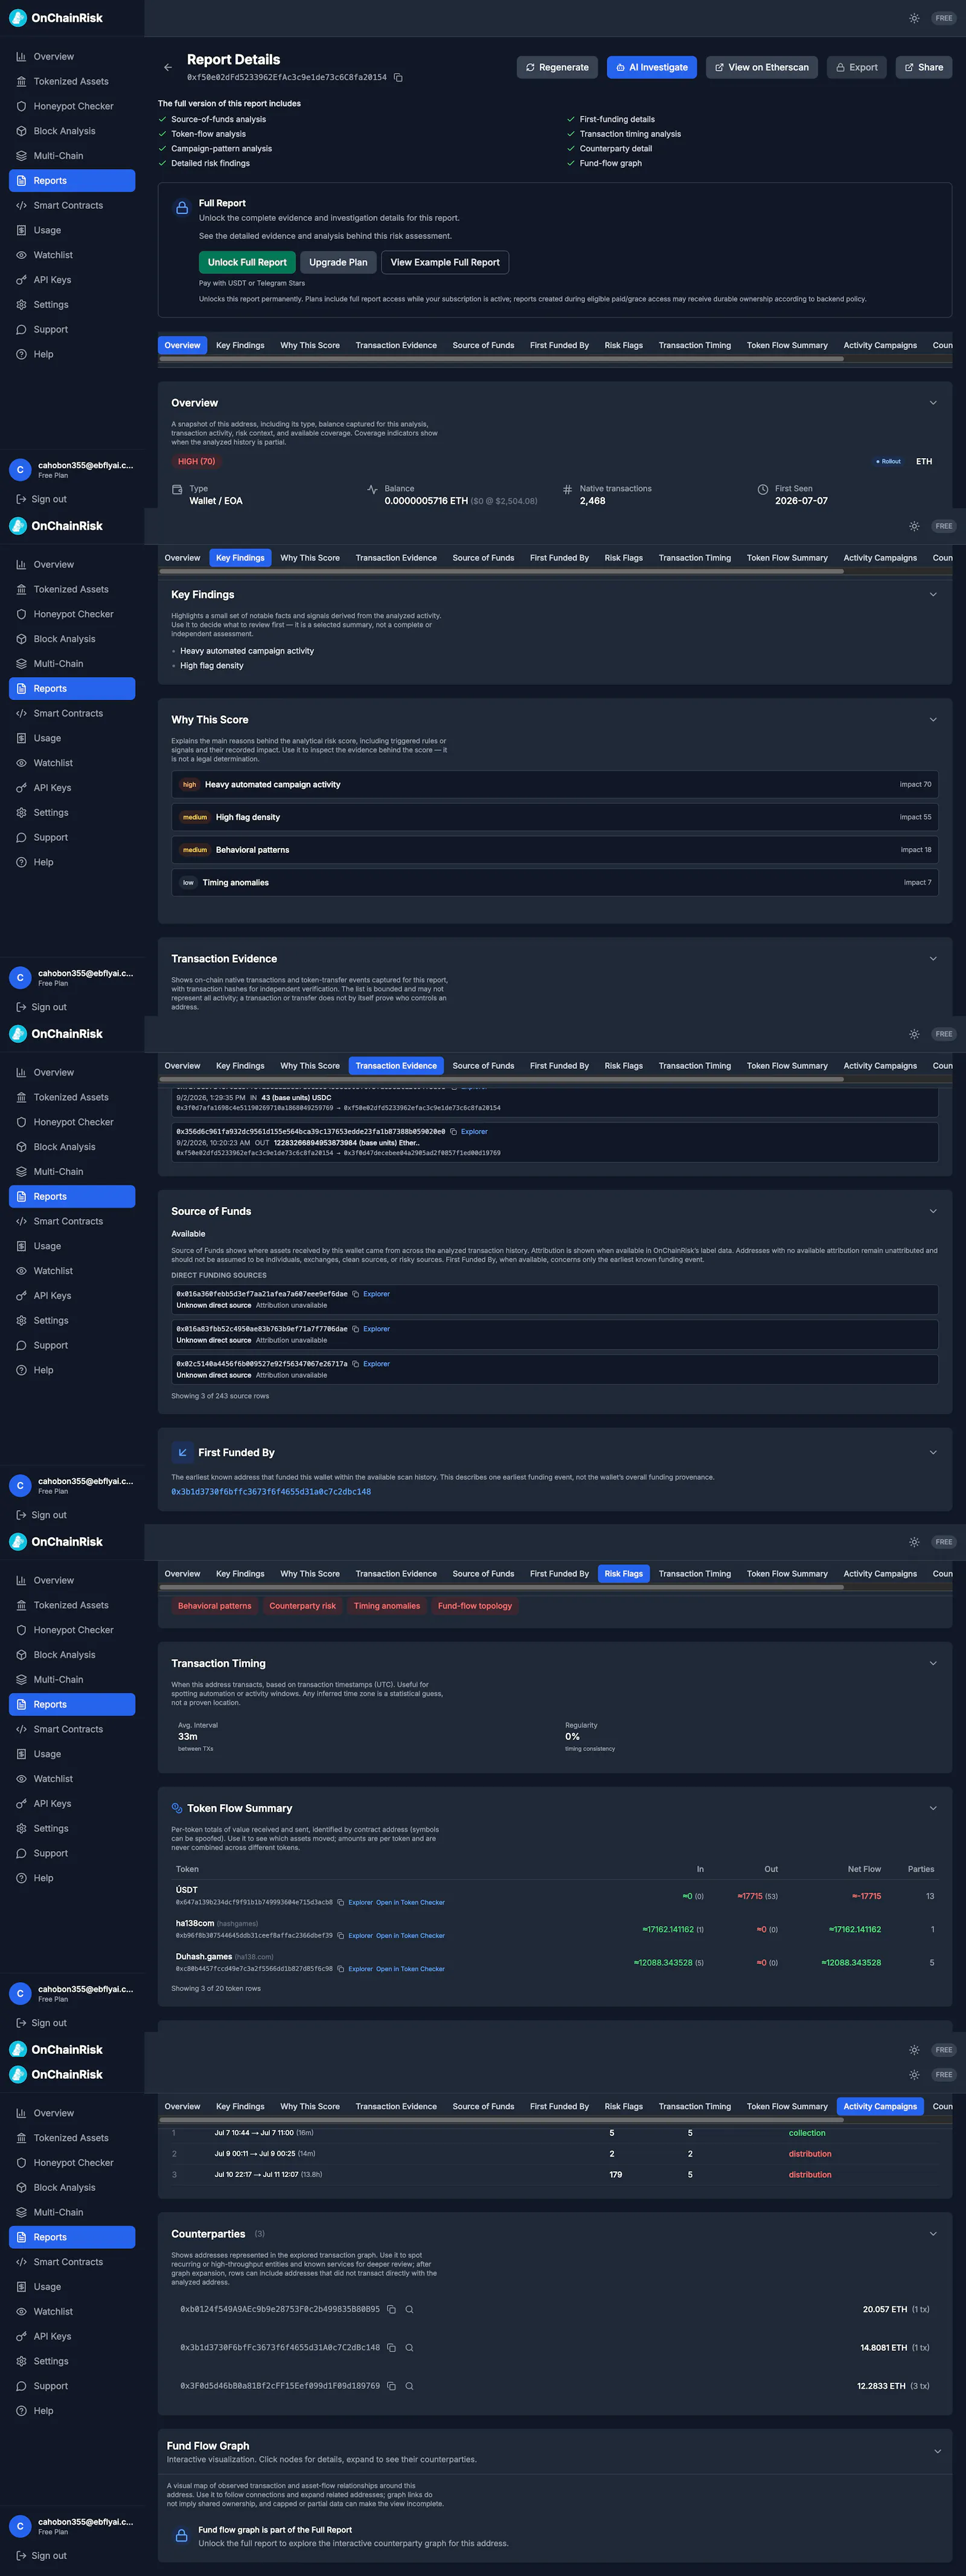Screen dimensions: 966x2576
Task: Click the Behavioral patterns risk flag
Action: [215, 1606]
